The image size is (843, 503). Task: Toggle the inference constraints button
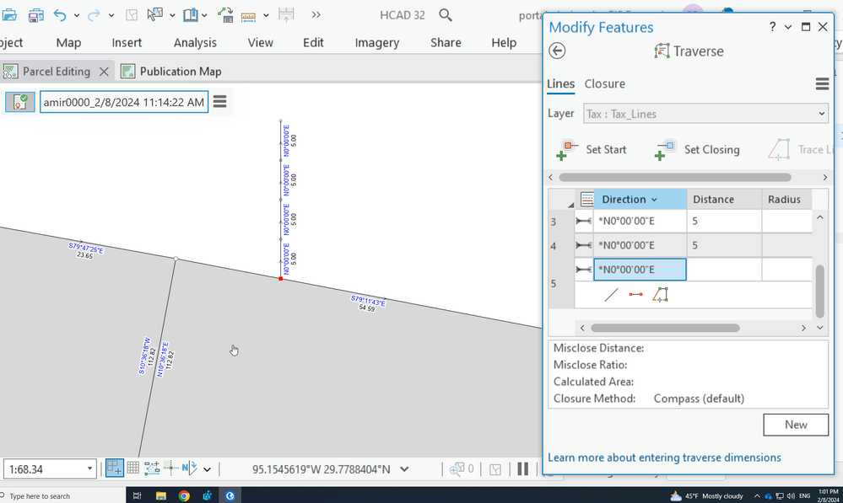click(171, 468)
